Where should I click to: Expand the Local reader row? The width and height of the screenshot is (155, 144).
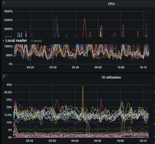click(3, 41)
